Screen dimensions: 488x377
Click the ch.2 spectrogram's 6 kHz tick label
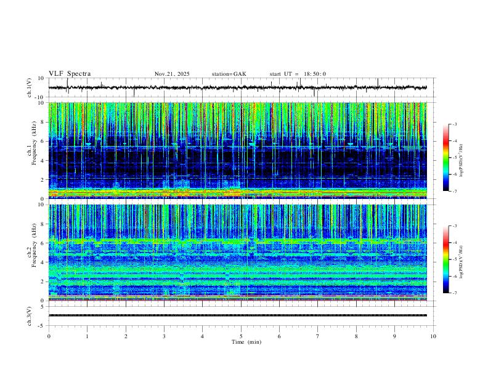pos(43,243)
